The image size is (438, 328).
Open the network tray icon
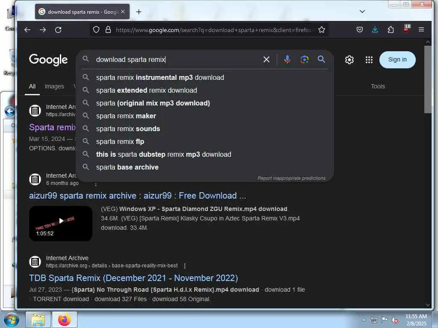pyautogui.click(x=374, y=320)
